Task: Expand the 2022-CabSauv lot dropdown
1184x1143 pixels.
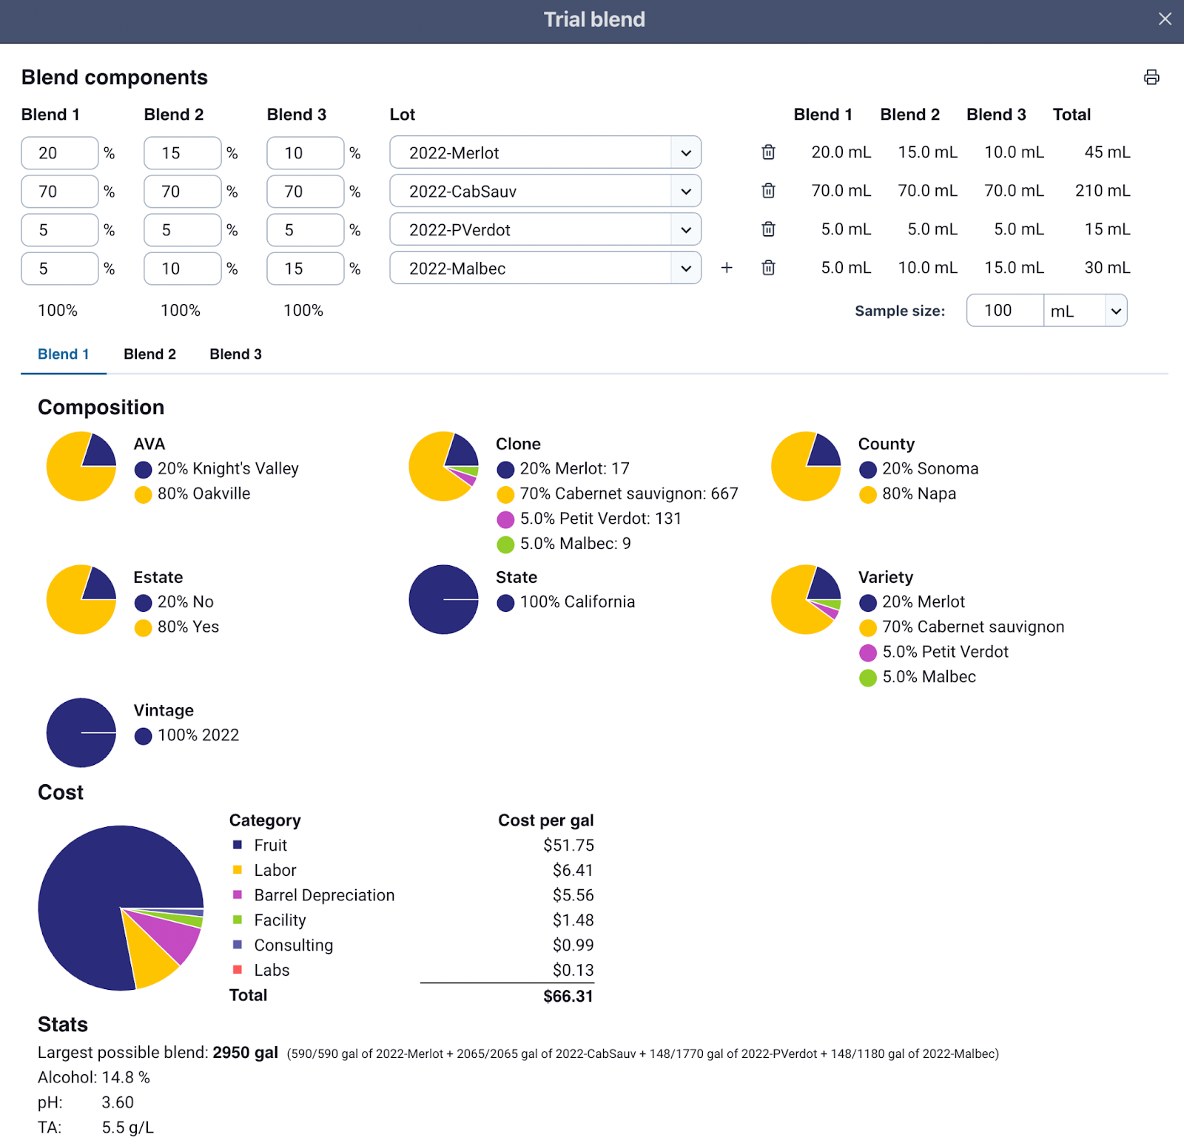Action: (x=545, y=192)
